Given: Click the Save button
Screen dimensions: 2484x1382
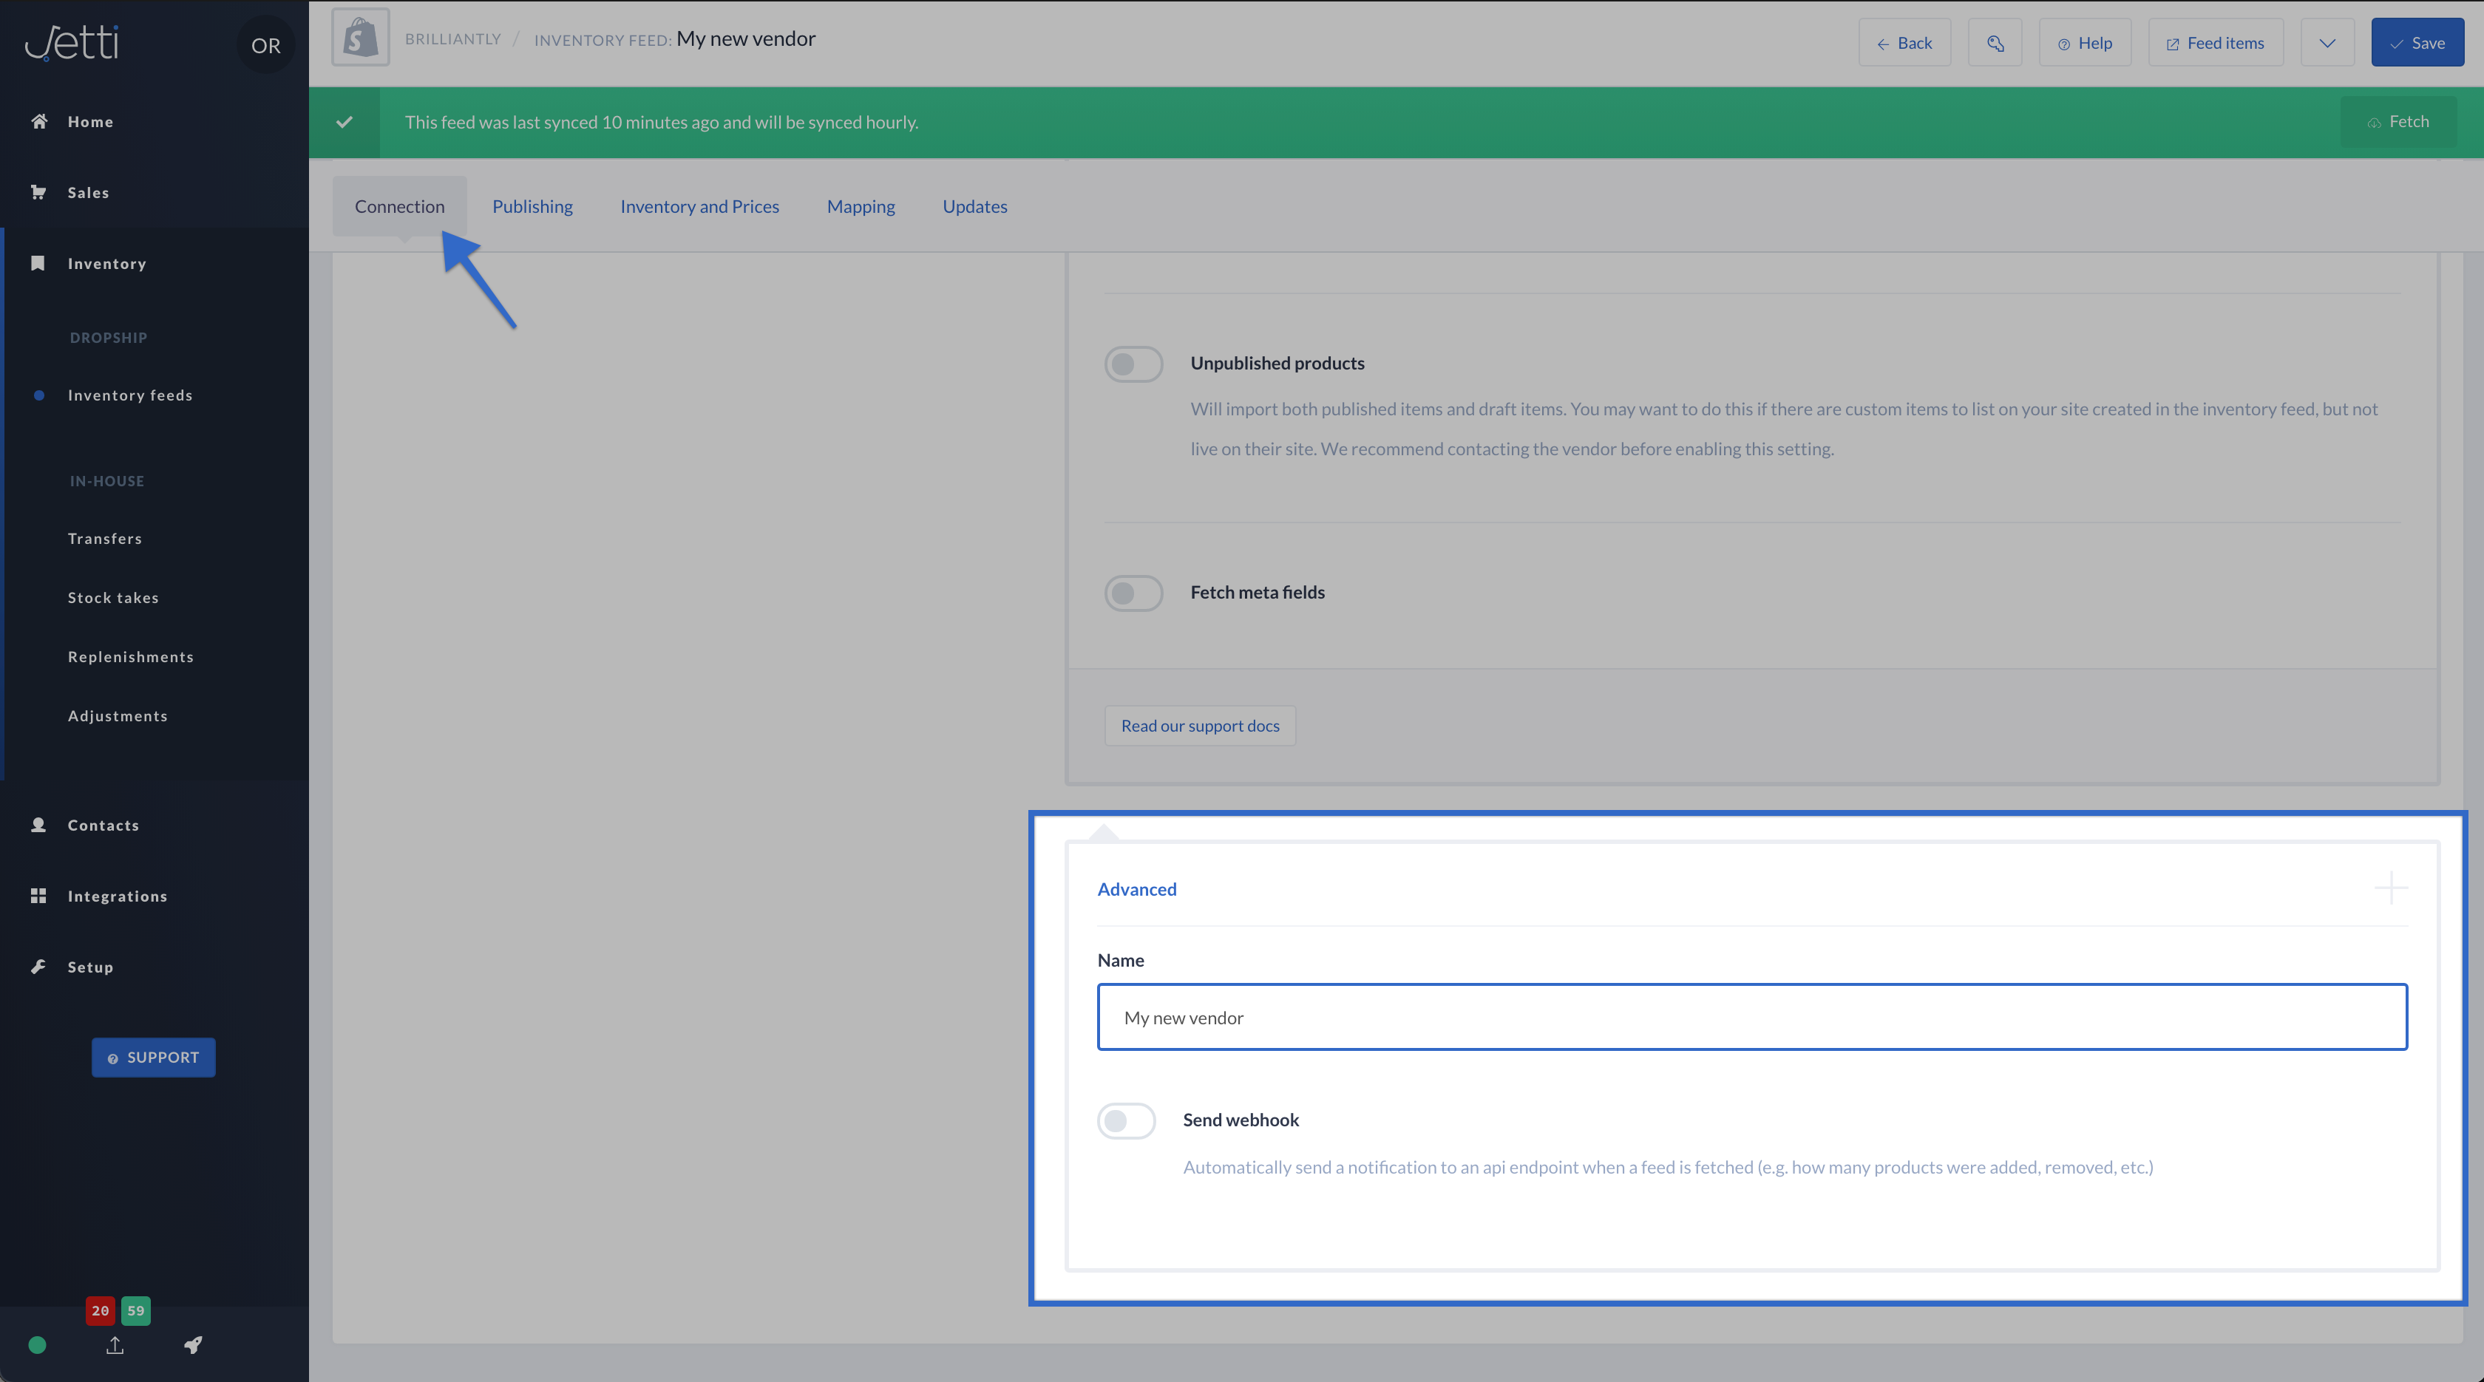Looking at the screenshot, I should (x=2417, y=42).
